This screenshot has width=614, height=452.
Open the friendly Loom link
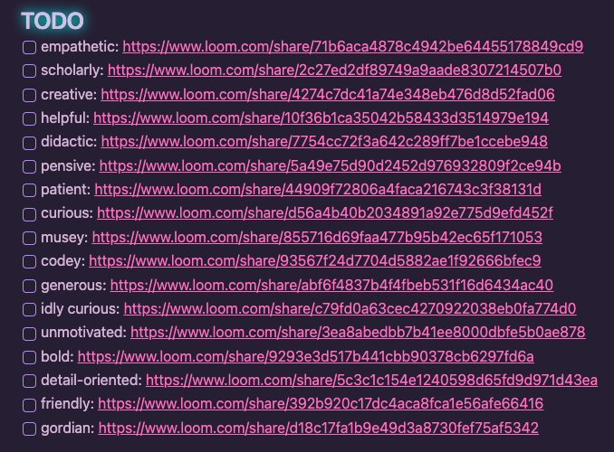[321, 404]
